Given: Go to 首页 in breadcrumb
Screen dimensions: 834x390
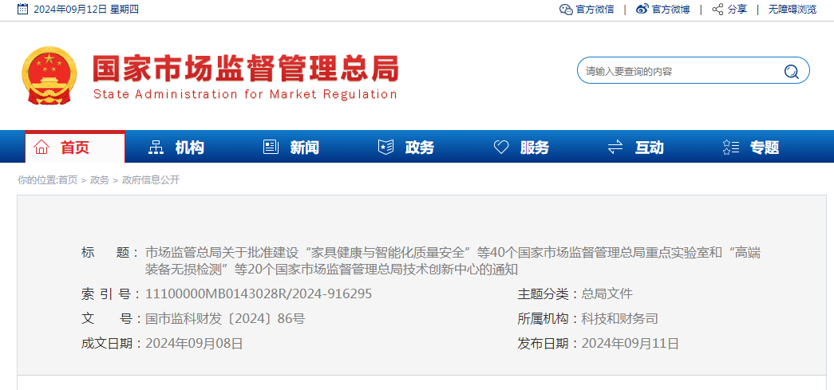Looking at the screenshot, I should pos(68,180).
